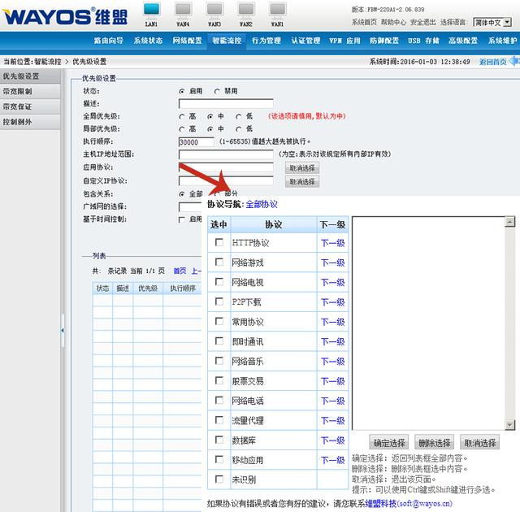The image size is (520, 512).
Task: Select 带宽限制 in sidebar
Action: [x=30, y=92]
